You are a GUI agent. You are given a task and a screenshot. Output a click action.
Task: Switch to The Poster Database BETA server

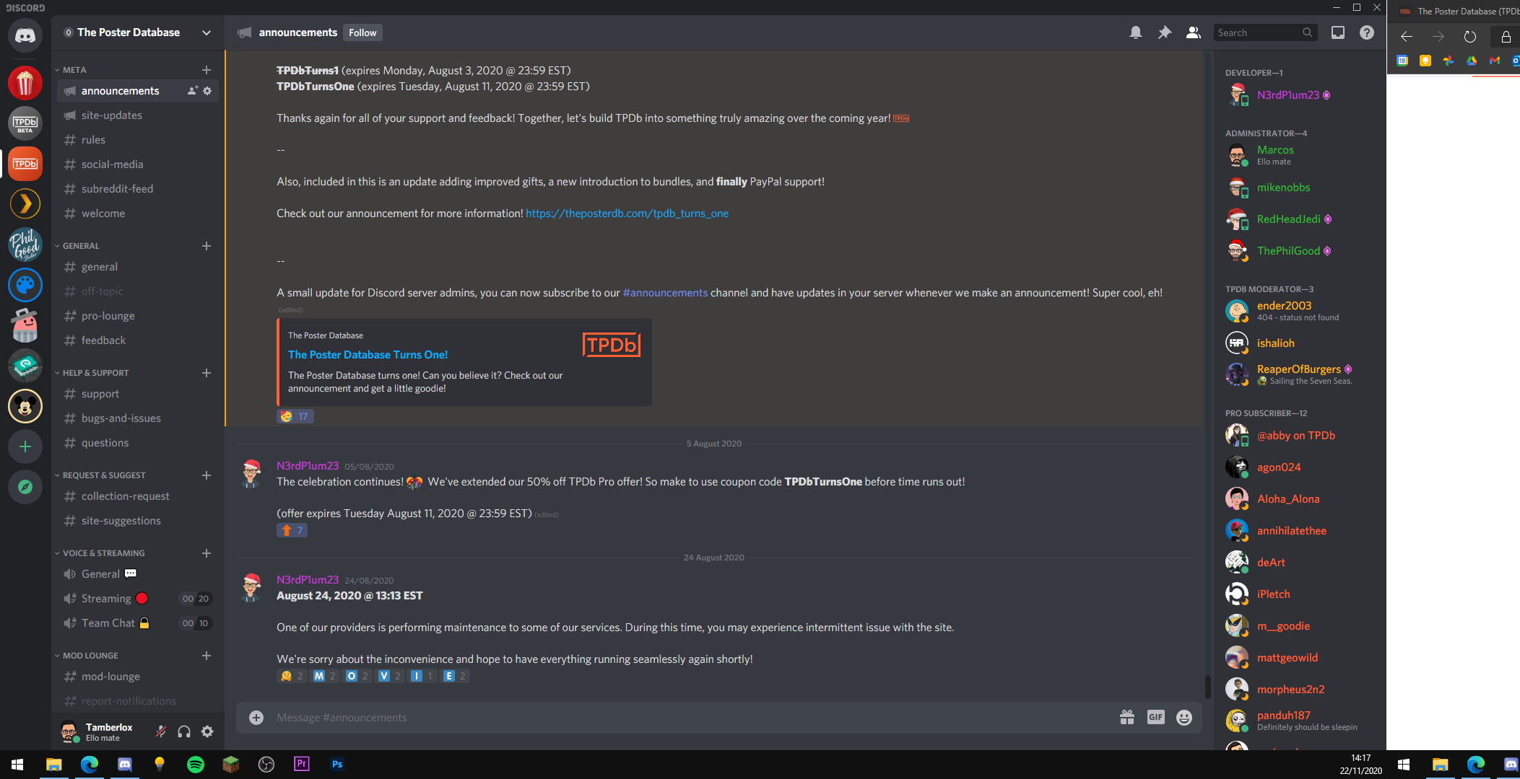coord(25,123)
